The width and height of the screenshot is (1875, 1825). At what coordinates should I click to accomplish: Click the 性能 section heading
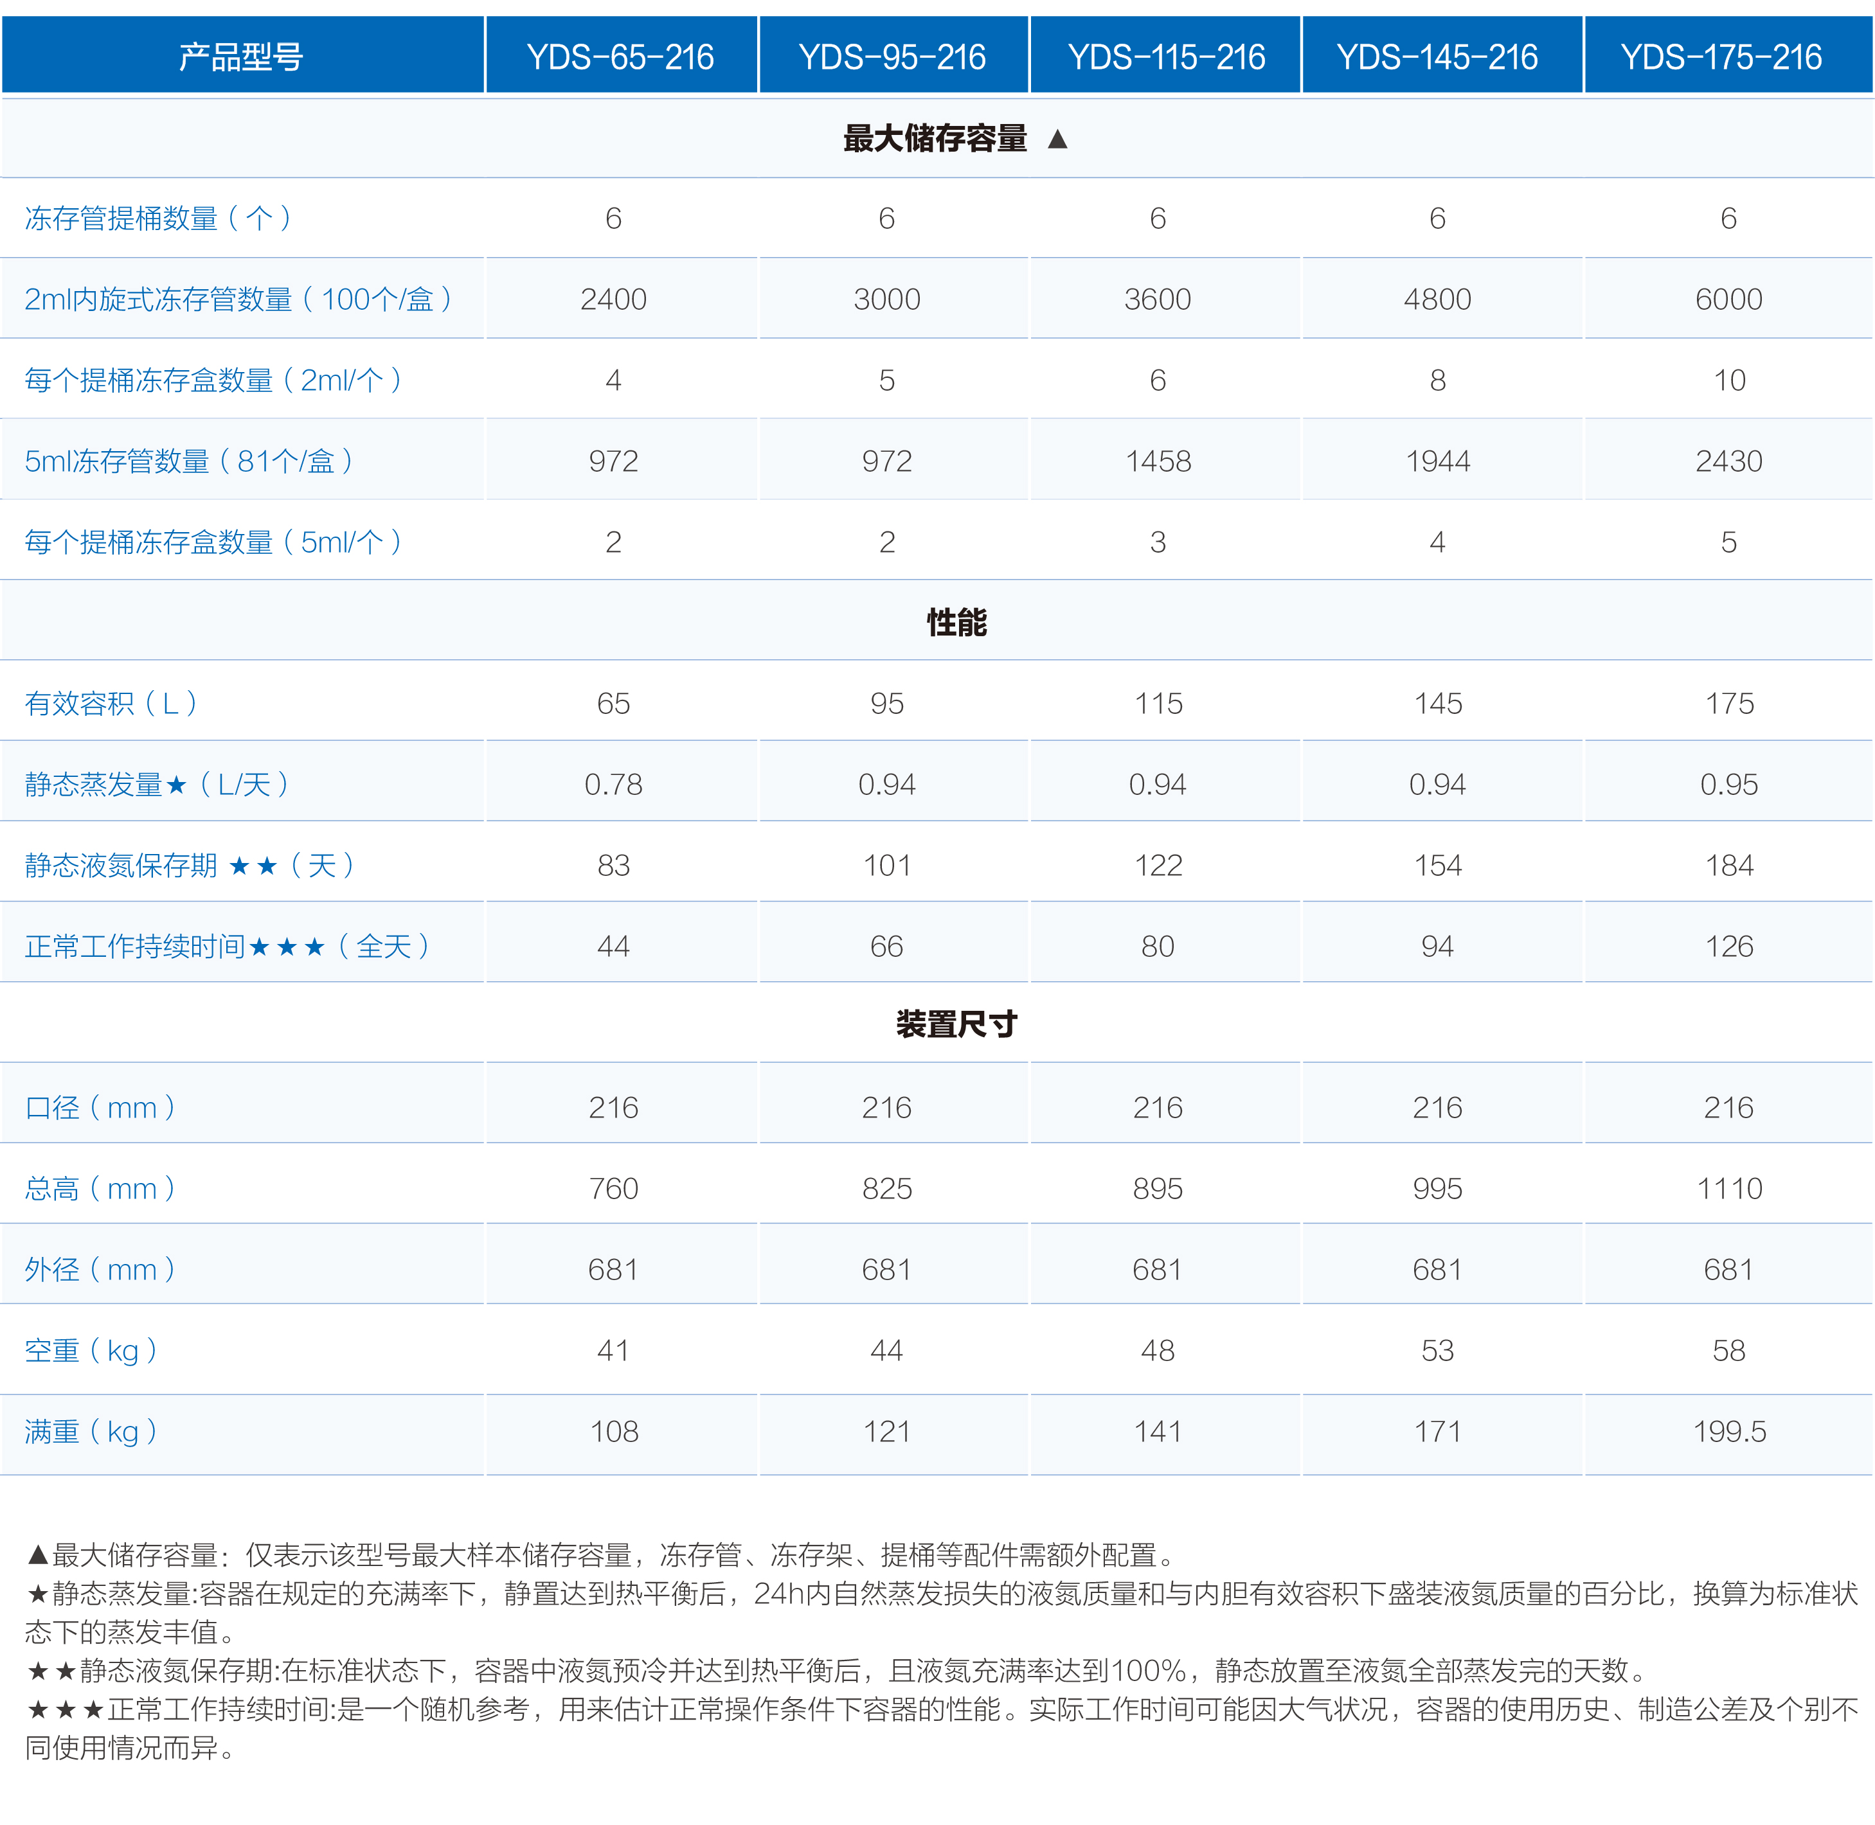956,623
